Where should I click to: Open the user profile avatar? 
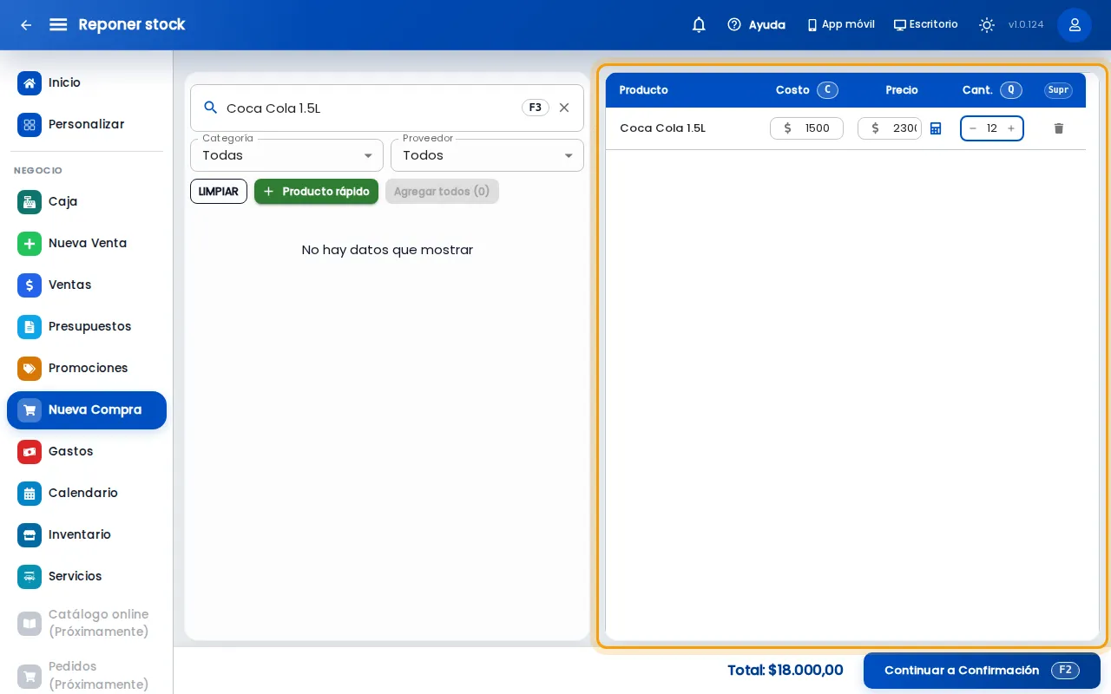(x=1075, y=25)
